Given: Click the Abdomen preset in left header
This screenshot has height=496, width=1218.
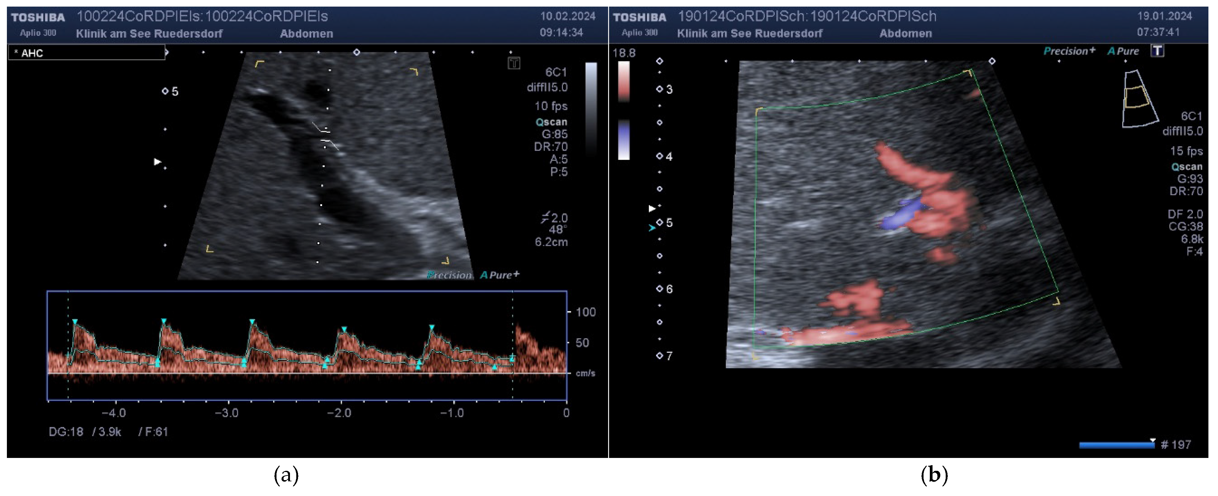Looking at the screenshot, I should [306, 34].
